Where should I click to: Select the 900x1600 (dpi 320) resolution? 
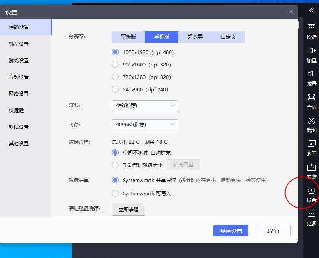point(115,64)
